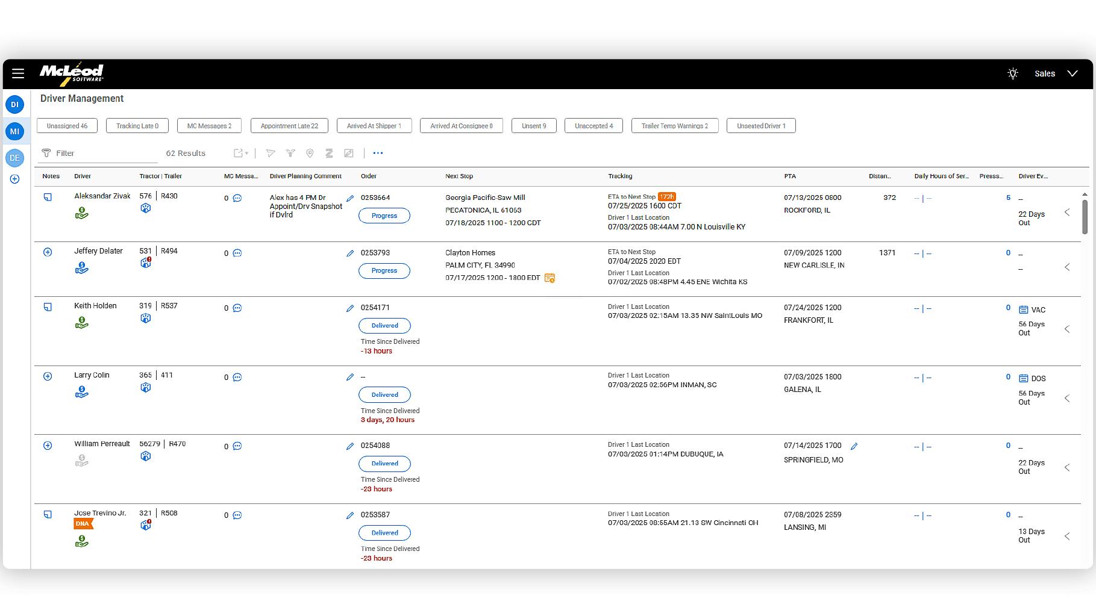
Task: Select the Zipline (Z) toolbar icon
Action: [329, 153]
